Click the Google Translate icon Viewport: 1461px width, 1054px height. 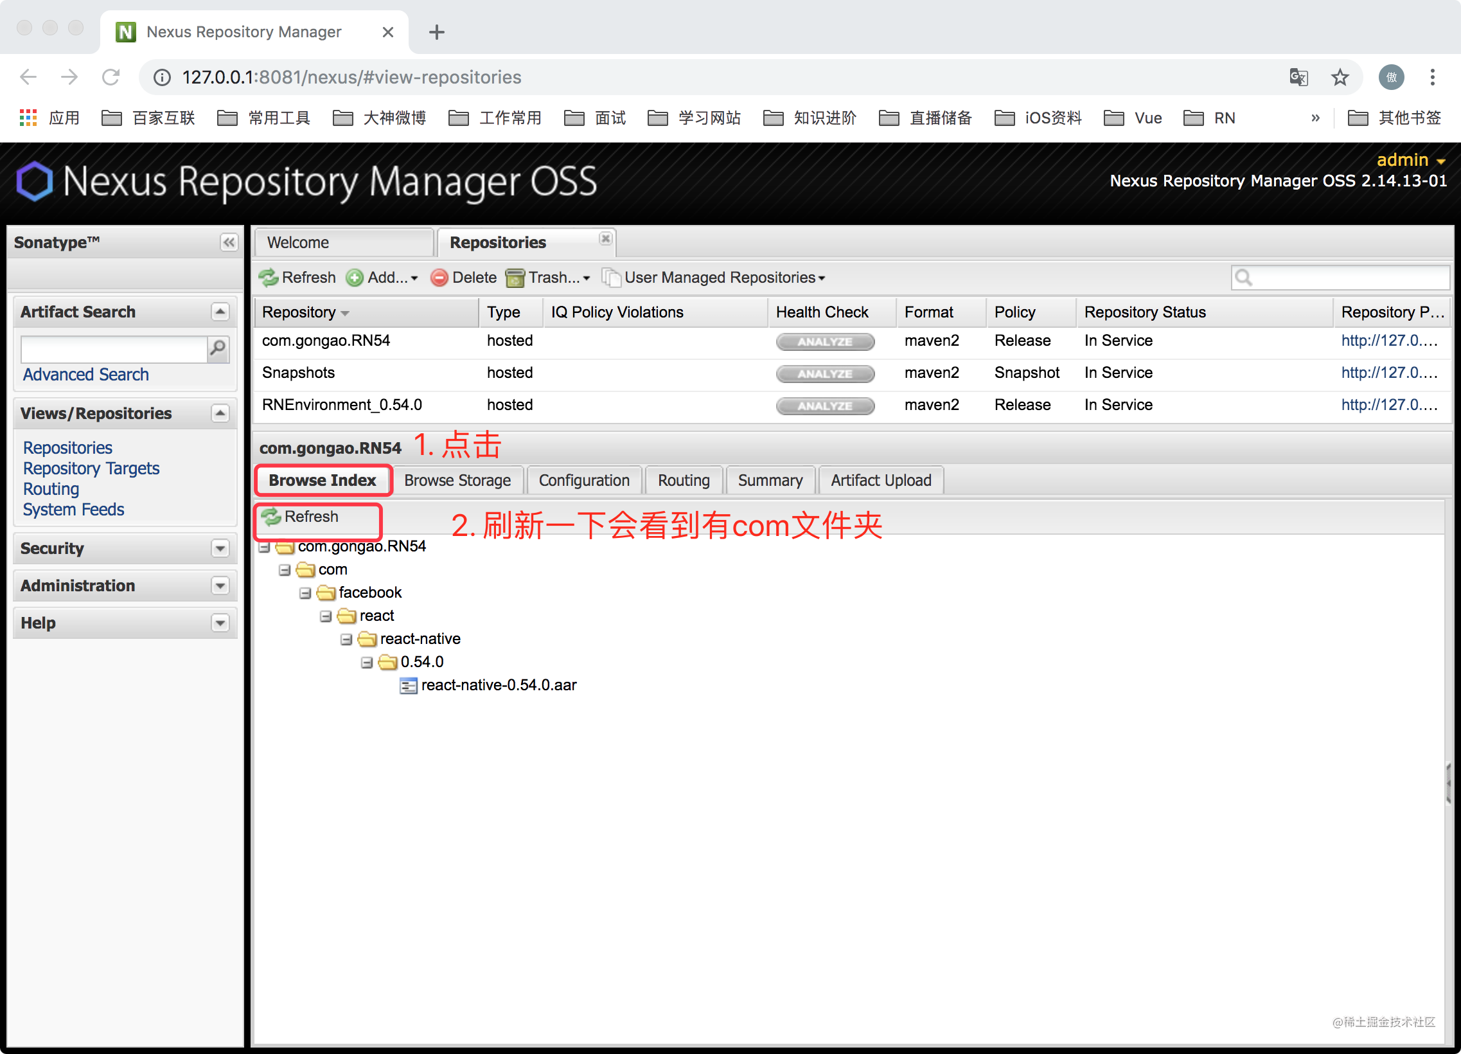[1298, 77]
